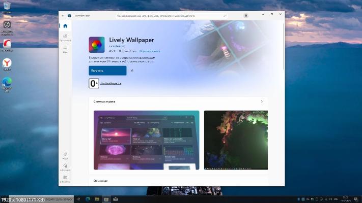Open Task View from the taskbar
The image size is (362, 203).
click(78, 199)
